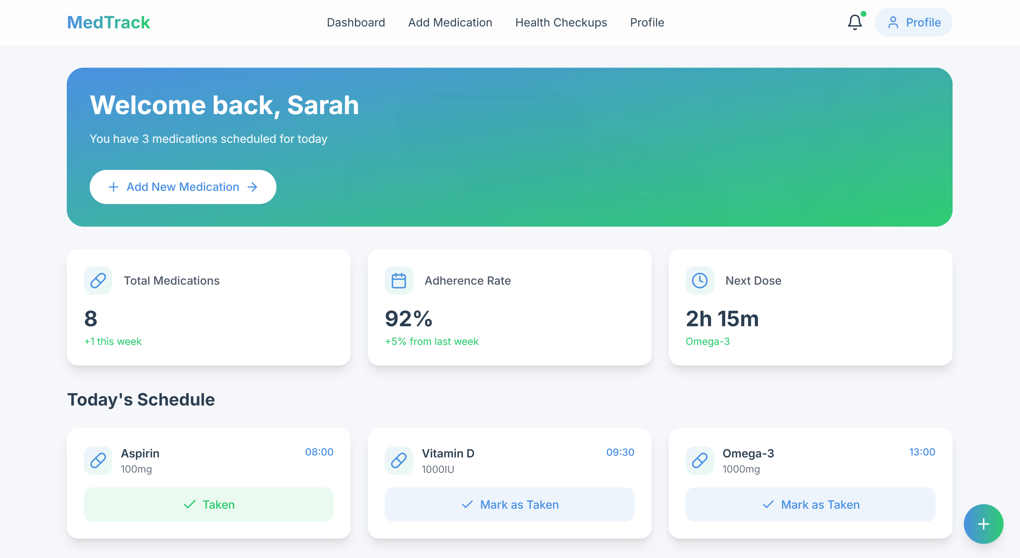Switch to Health Checkups page

pos(561,22)
